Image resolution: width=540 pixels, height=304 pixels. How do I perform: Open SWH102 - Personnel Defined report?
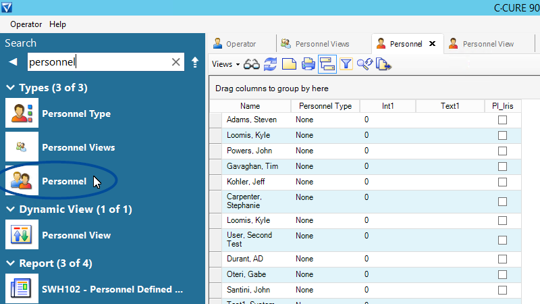(x=112, y=290)
